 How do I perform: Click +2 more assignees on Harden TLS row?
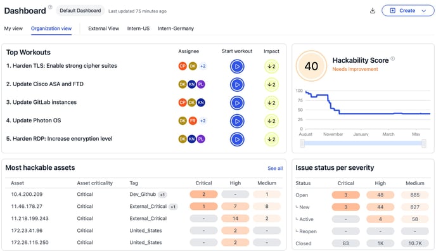203,66
